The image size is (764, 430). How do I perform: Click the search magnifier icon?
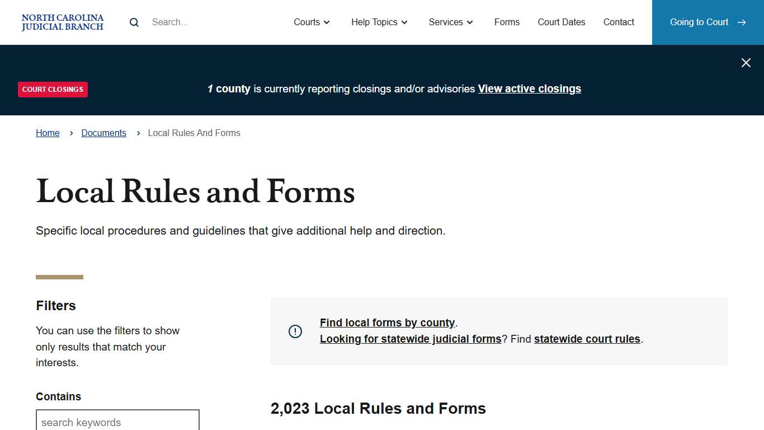pos(134,22)
